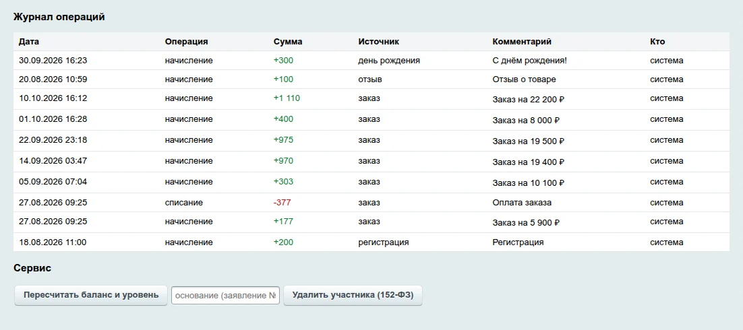Click the 'Операция' column header

point(186,42)
